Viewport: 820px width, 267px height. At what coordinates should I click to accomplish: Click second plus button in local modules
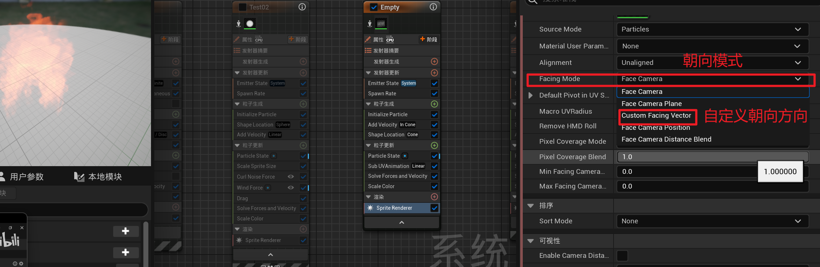126,252
